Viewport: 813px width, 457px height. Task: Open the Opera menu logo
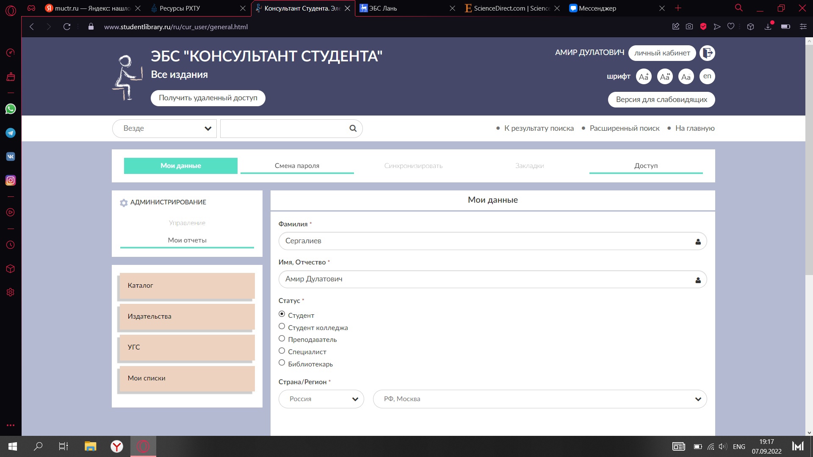(11, 10)
